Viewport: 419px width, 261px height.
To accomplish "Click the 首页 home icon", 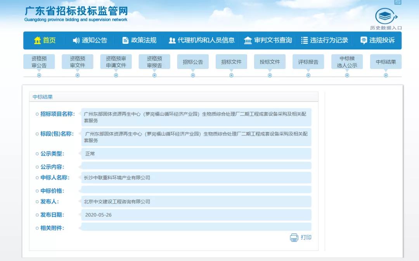I will click(x=37, y=40).
